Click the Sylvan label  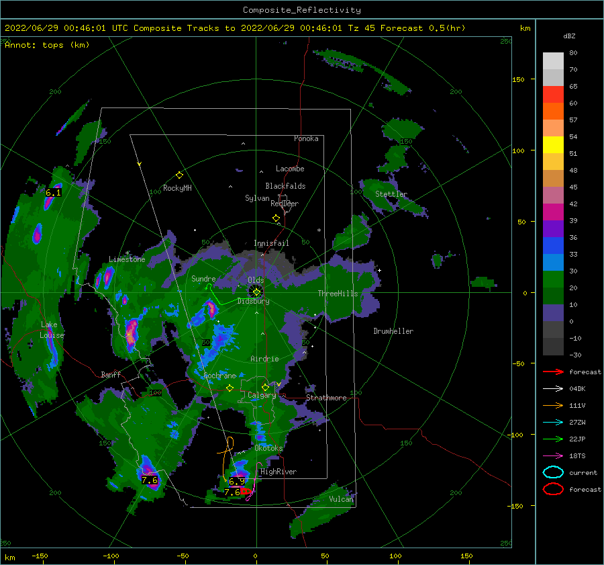click(x=257, y=198)
